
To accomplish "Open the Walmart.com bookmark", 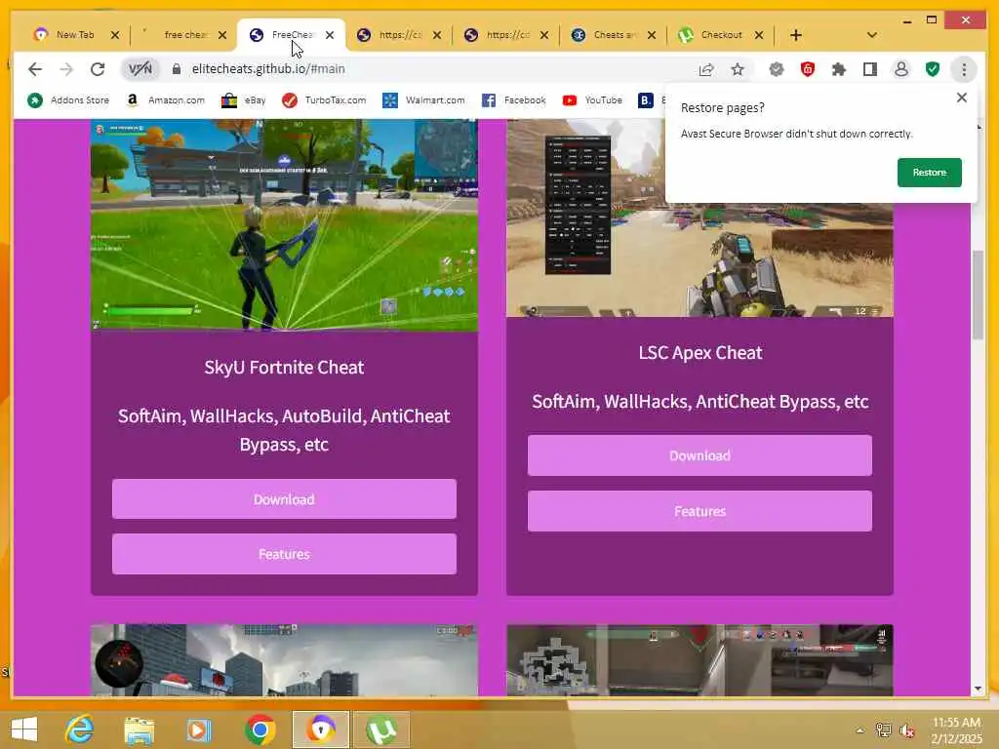I will [423, 100].
